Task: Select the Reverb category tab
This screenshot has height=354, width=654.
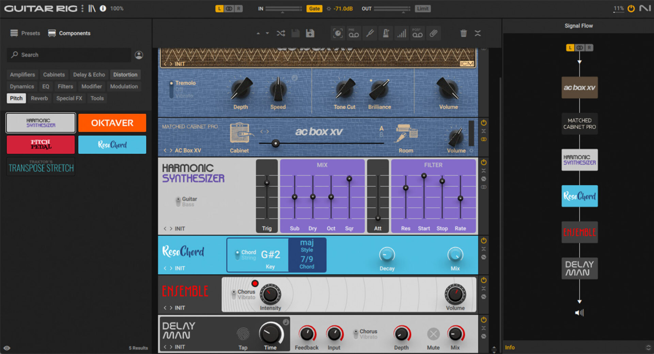Action: 40,98
